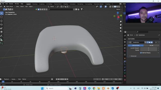Toggle modifier edit mode display icon

[147, 42]
